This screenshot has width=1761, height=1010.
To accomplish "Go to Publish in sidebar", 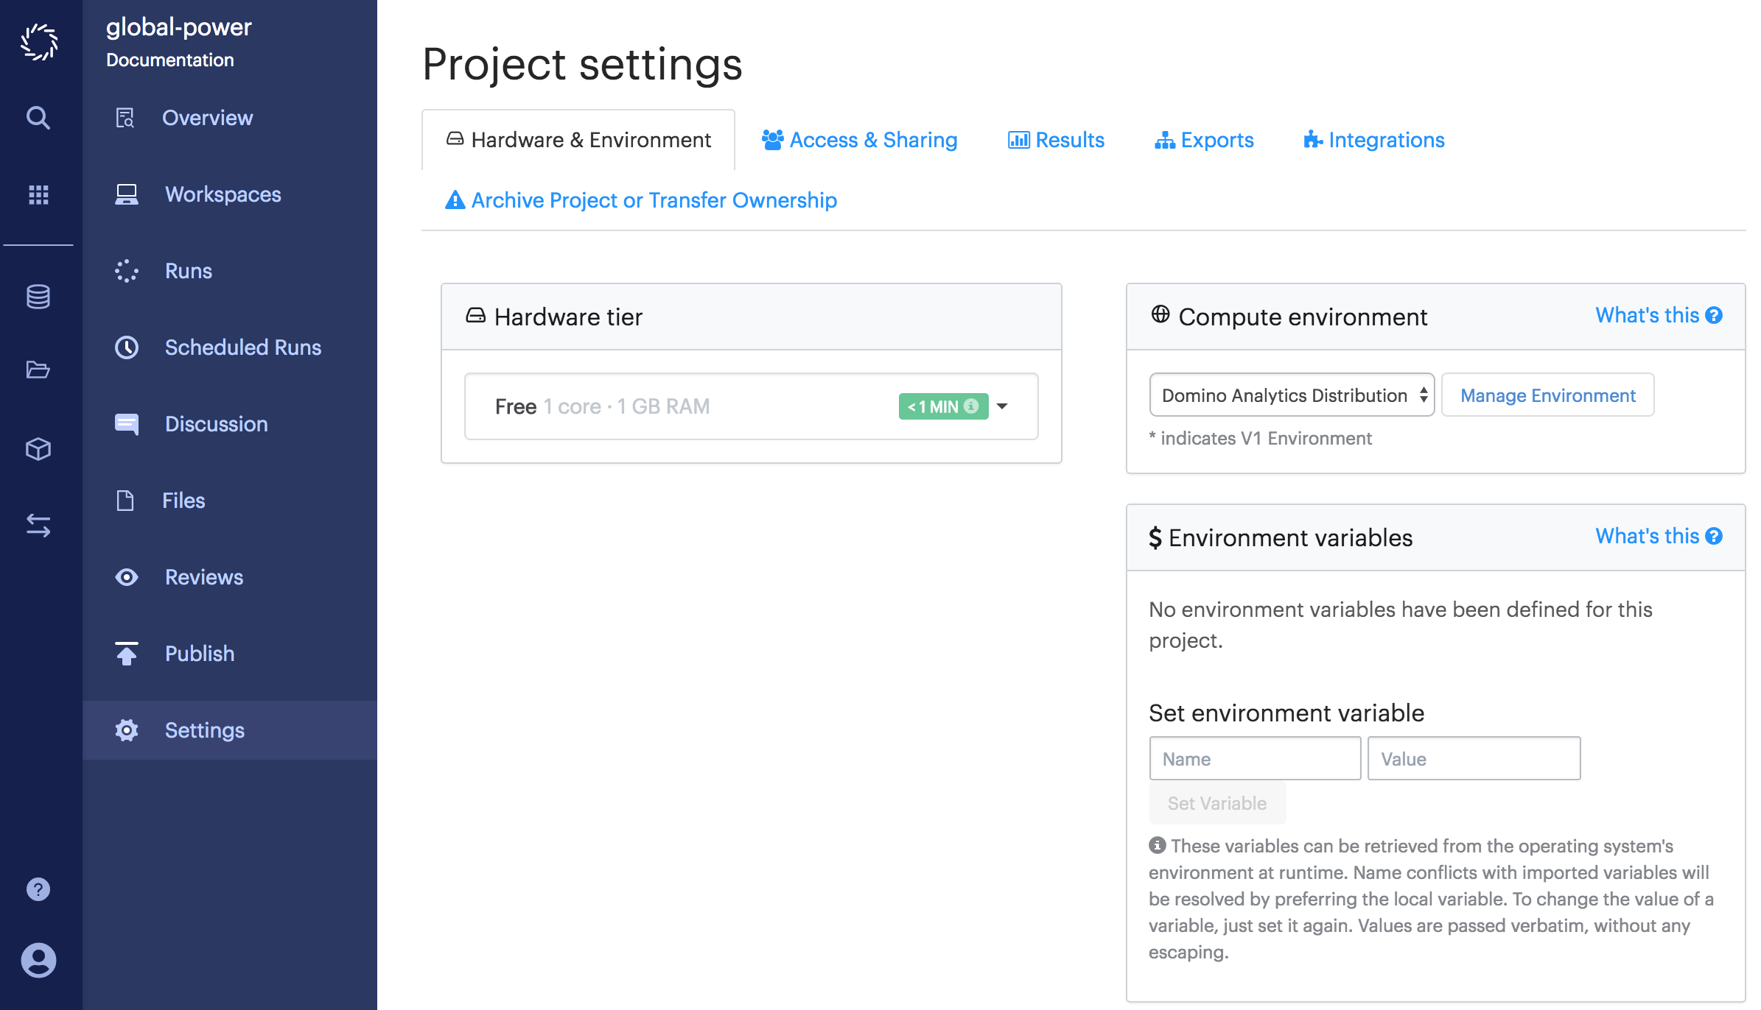I will [200, 654].
